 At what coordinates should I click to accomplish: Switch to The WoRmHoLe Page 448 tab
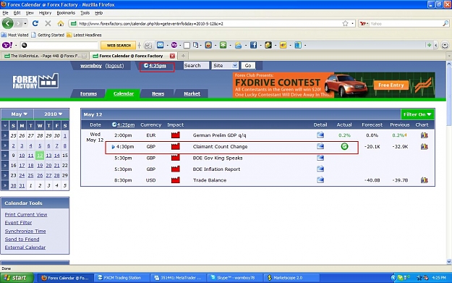45,56
